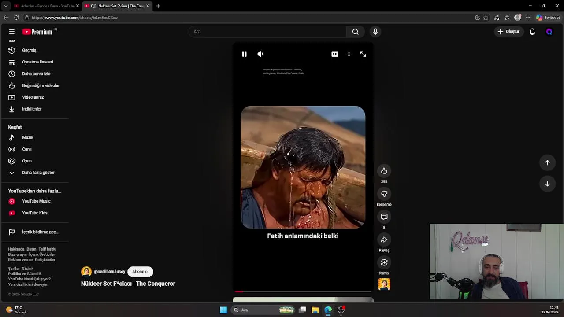Pause the Shorts video
The image size is (564, 317).
pyautogui.click(x=244, y=54)
